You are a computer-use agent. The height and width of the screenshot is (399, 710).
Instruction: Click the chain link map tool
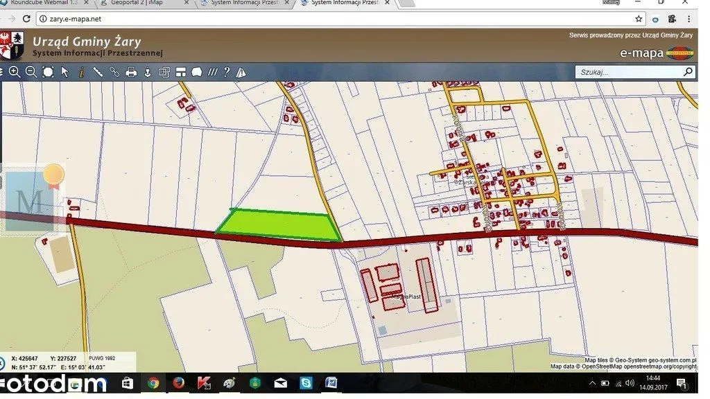click(114, 72)
